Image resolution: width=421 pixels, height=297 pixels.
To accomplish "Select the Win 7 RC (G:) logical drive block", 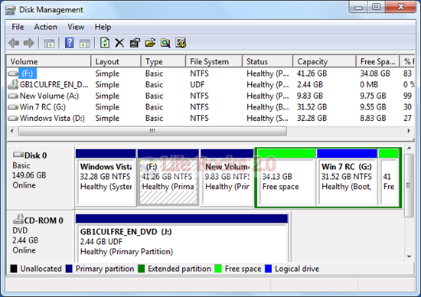I will coord(347,178).
